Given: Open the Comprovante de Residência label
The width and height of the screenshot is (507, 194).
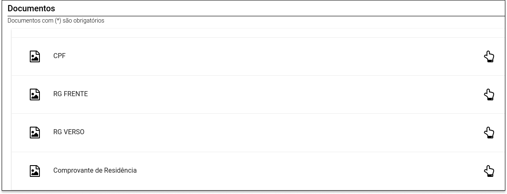Looking at the screenshot, I should (x=95, y=171).
